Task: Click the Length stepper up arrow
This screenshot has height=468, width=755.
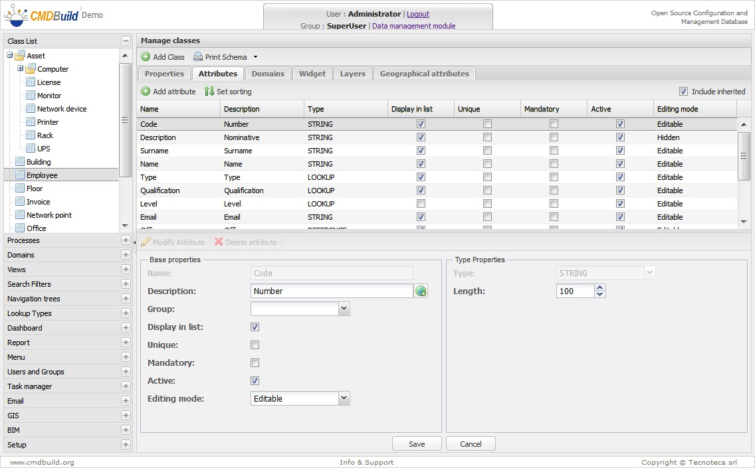Action: (600, 288)
